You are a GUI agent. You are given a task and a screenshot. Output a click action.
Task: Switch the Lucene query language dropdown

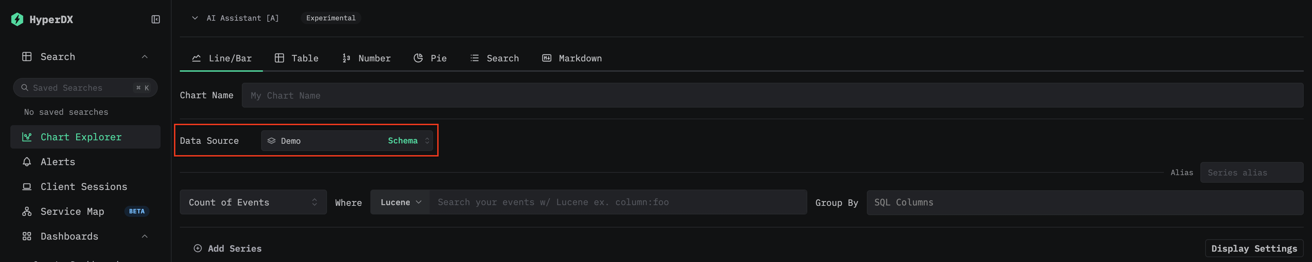point(400,202)
